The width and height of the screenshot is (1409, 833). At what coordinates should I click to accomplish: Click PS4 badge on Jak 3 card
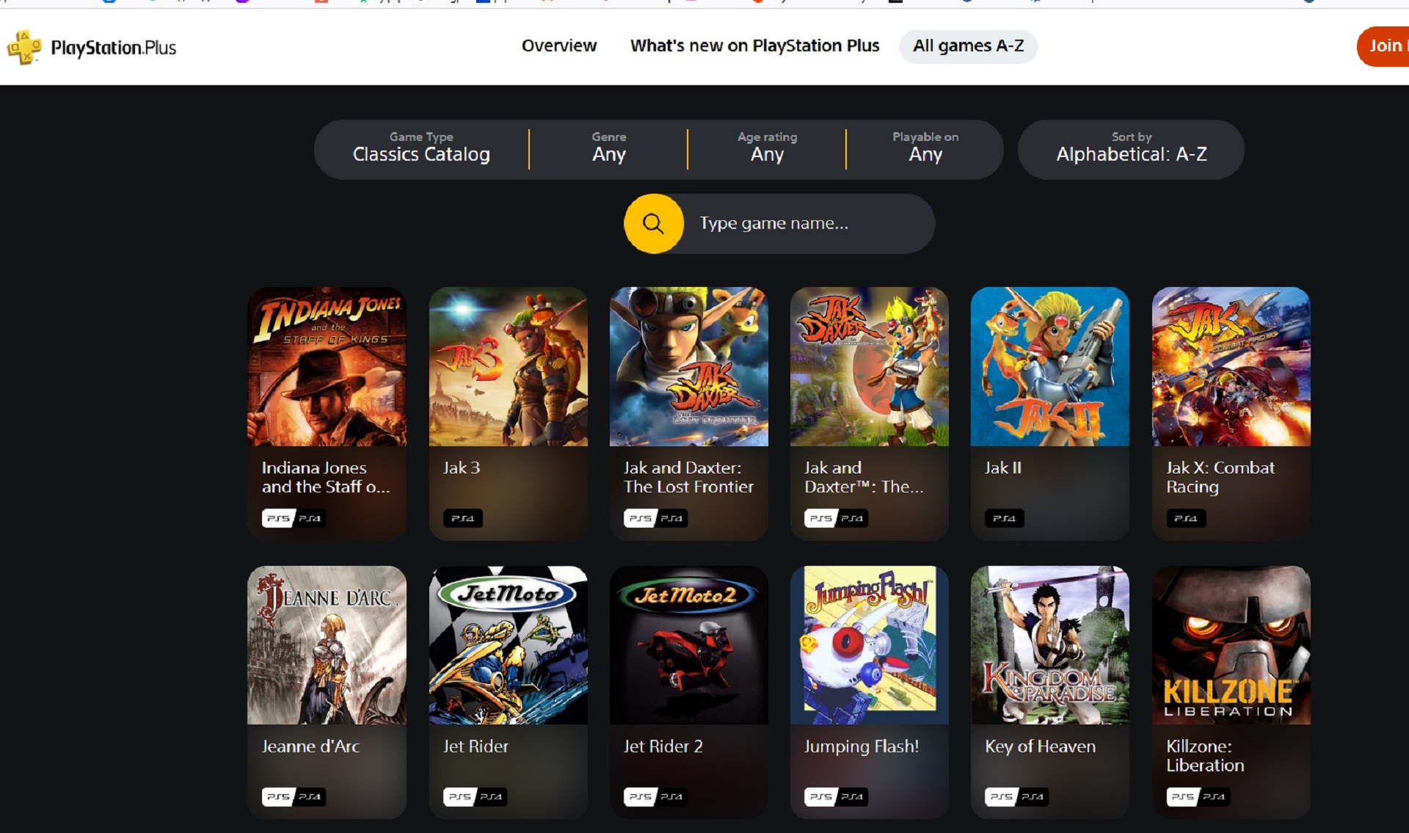coord(462,518)
